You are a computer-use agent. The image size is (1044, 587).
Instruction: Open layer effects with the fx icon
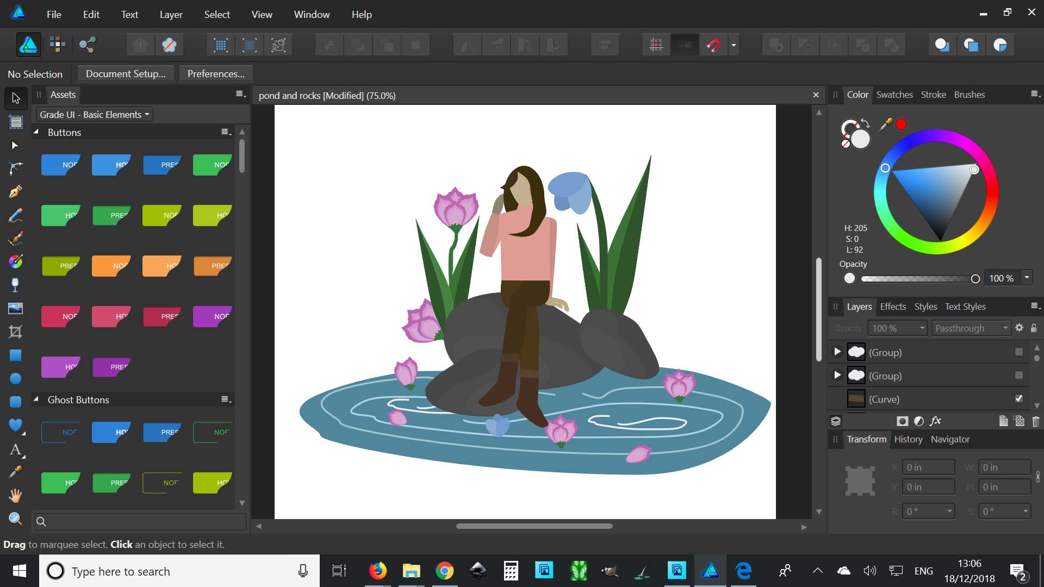pos(936,421)
